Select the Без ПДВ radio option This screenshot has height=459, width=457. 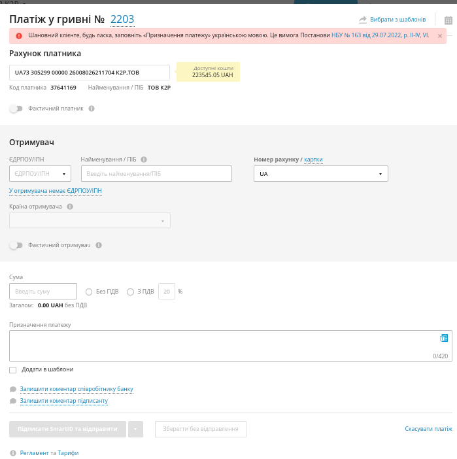(89, 292)
